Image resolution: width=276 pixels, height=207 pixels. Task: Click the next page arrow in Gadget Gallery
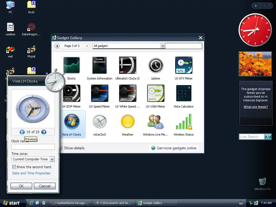87,46
